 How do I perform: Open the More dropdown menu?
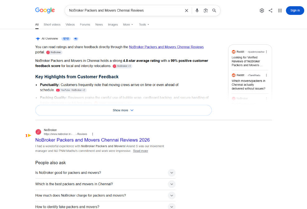click(x=128, y=25)
